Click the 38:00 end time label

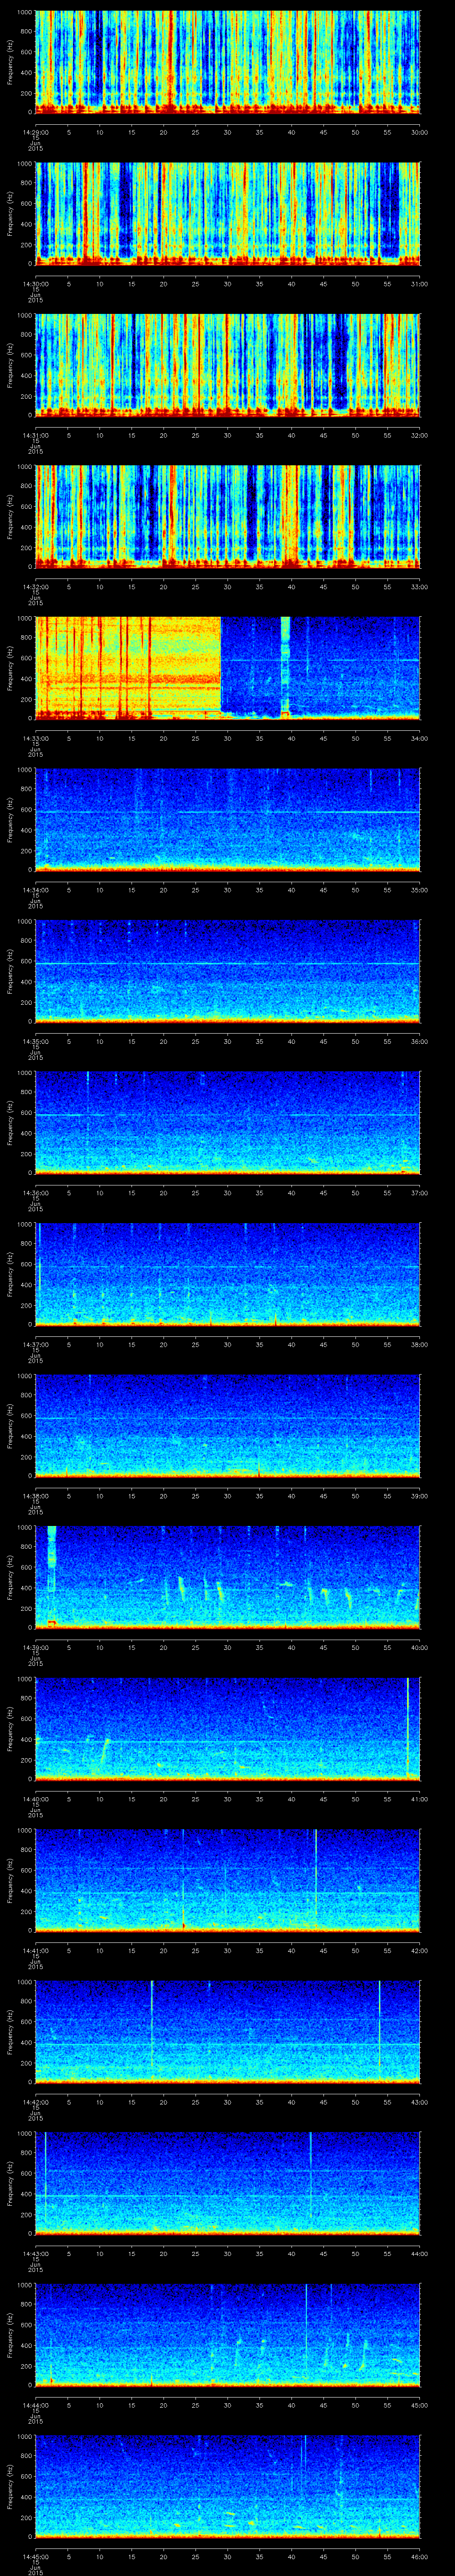point(420,1344)
